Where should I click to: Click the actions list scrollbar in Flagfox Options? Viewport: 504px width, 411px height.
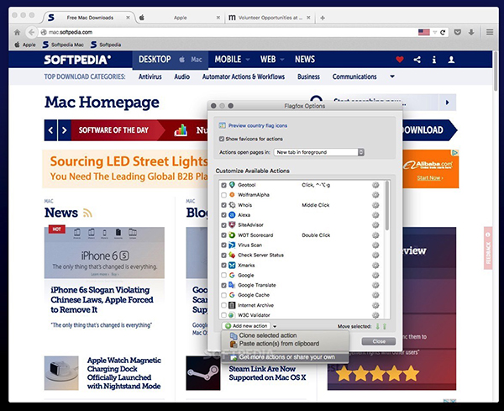387,205
